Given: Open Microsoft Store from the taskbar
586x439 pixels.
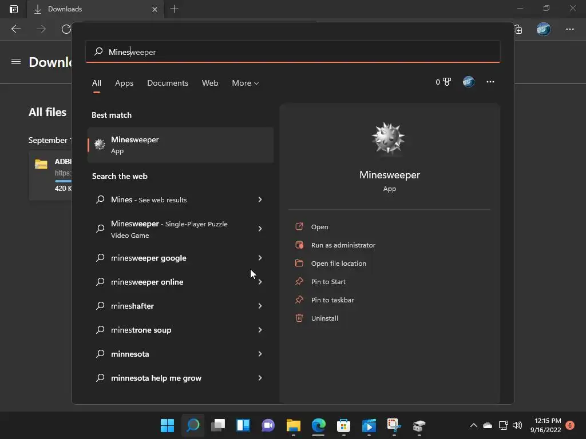Looking at the screenshot, I should [x=343, y=425].
